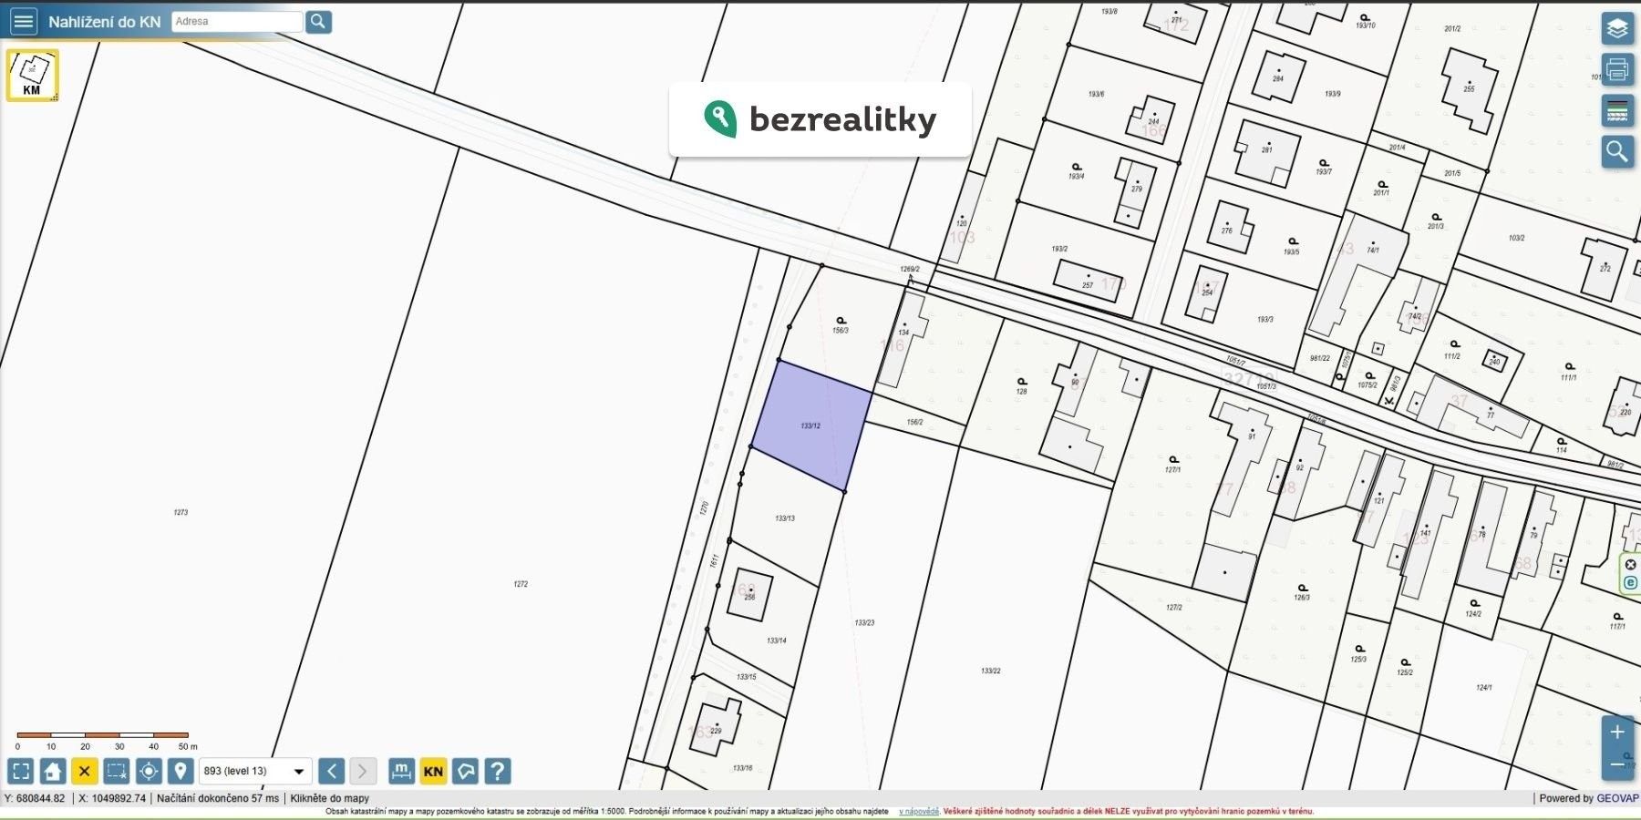This screenshot has height=820, width=1641.
Task: Click the Adresa search input field
Action: click(x=237, y=21)
